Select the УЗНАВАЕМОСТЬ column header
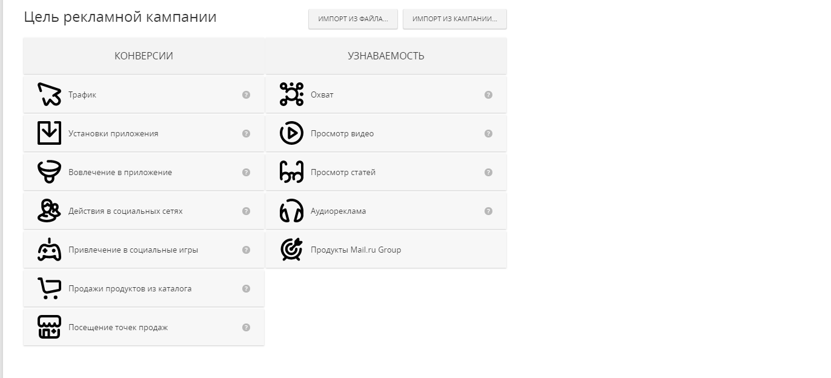This screenshot has height=378, width=831. tap(386, 56)
